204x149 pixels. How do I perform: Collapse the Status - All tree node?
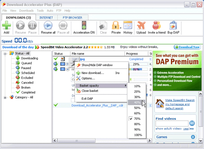pos(5,54)
